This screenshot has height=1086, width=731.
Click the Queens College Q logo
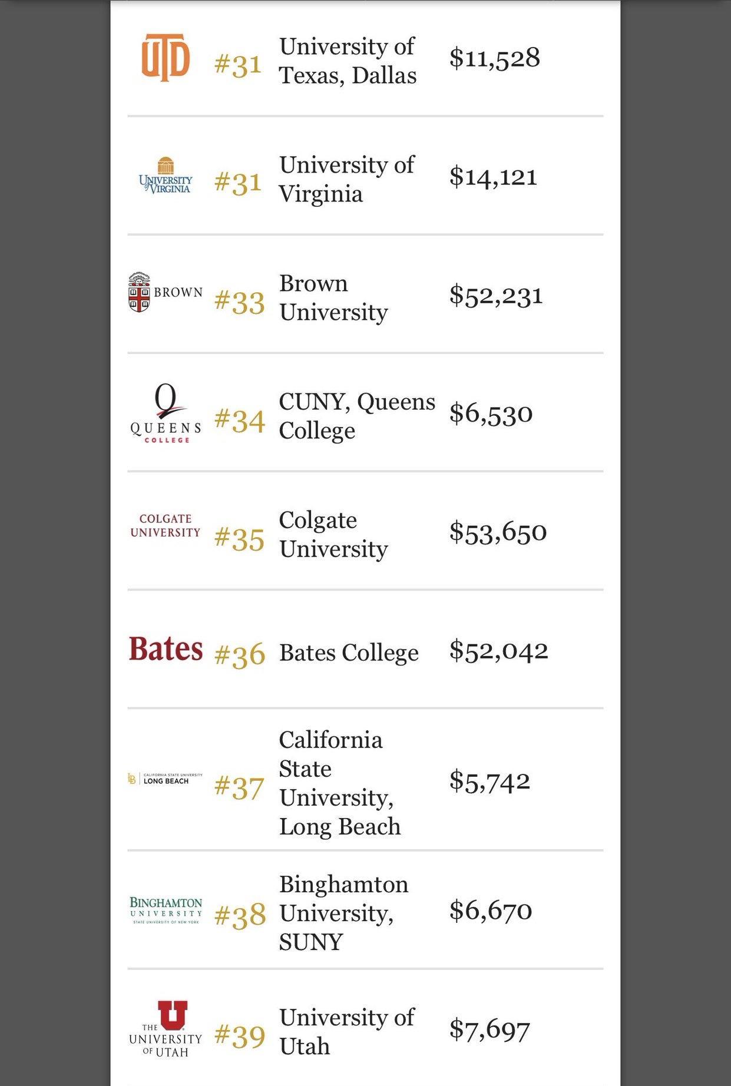(166, 413)
